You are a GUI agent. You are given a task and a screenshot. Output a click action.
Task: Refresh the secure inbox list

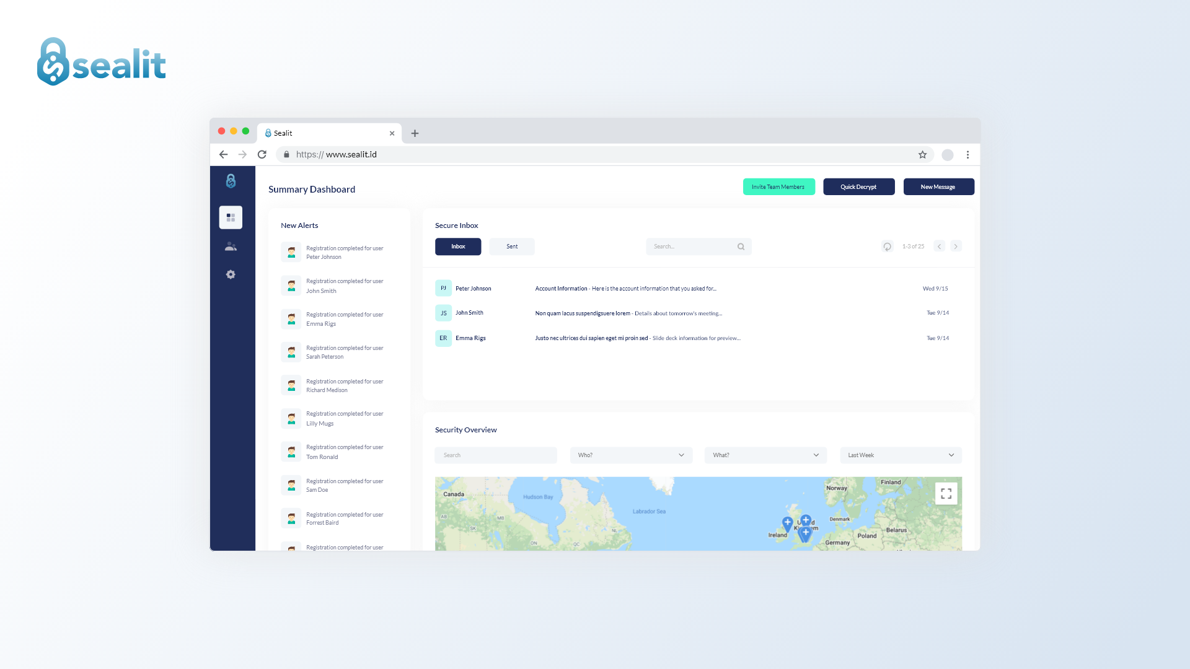(887, 247)
